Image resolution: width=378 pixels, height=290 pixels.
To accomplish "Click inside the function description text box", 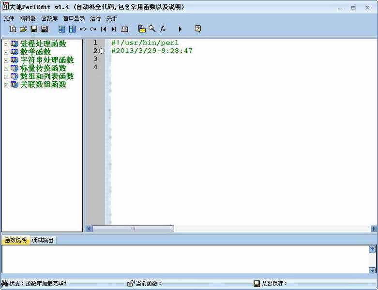I will pyautogui.click(x=185, y=259).
